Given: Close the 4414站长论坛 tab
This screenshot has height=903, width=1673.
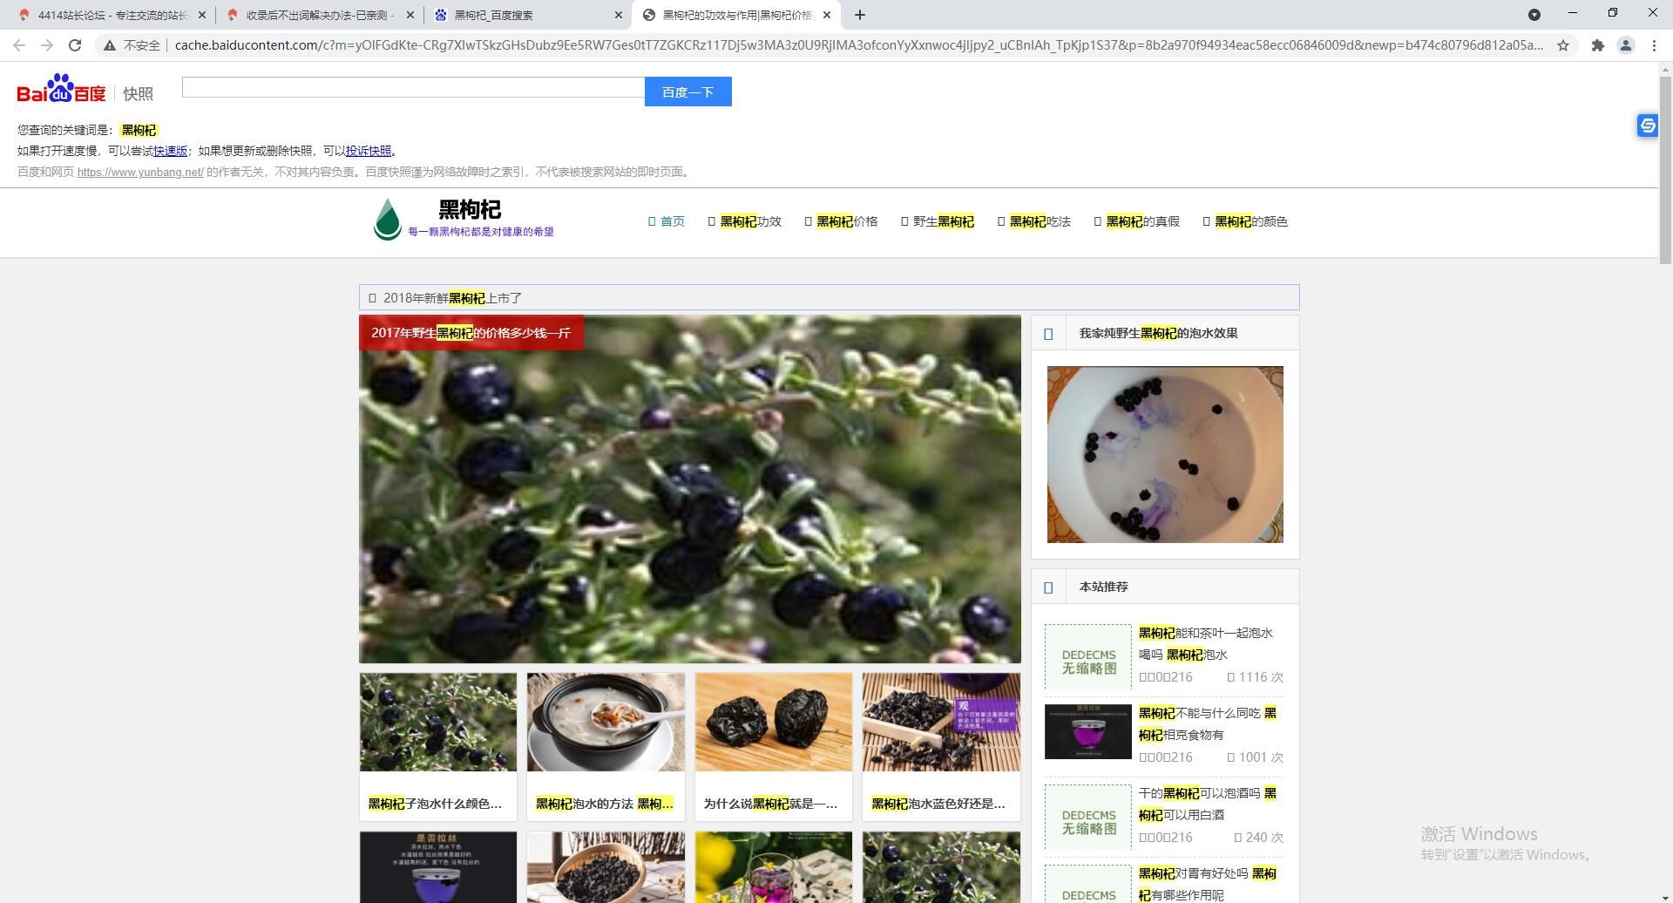Looking at the screenshot, I should [202, 15].
